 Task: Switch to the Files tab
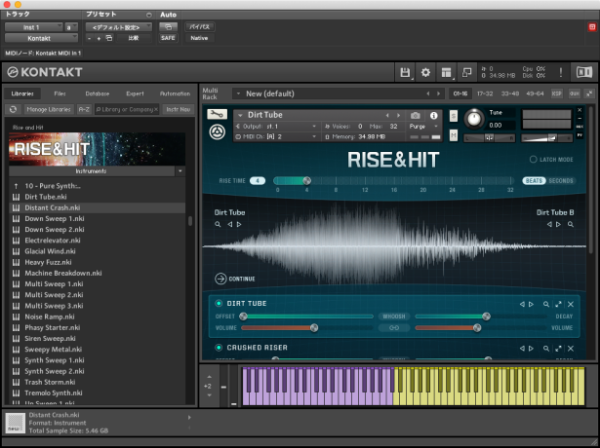coord(60,93)
